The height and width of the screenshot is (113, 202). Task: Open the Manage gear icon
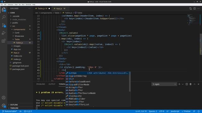[x=3, y=105]
